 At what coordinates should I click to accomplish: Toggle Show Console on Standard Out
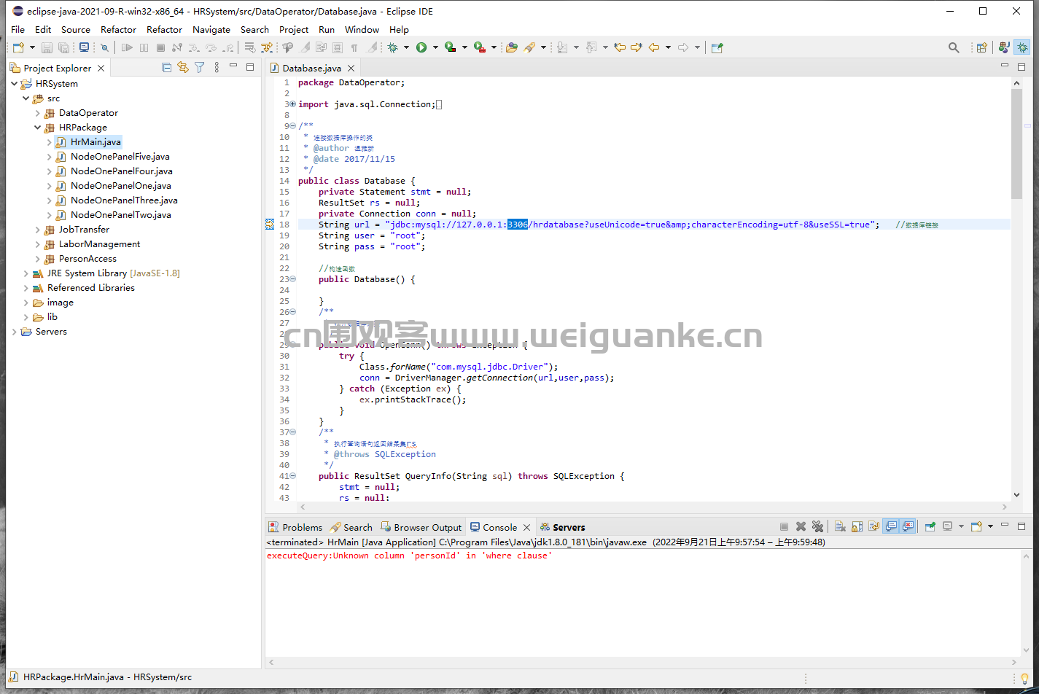(x=890, y=526)
